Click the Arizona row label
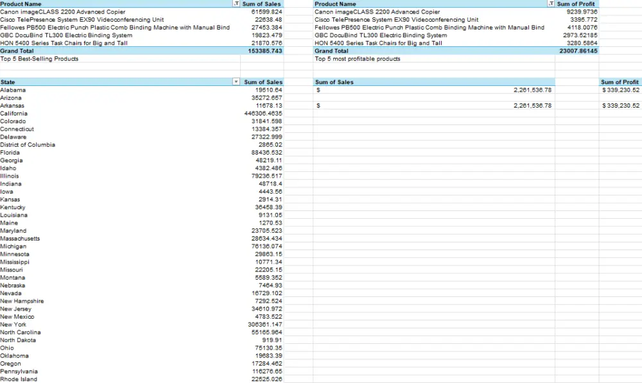The image size is (642, 383). (x=11, y=98)
